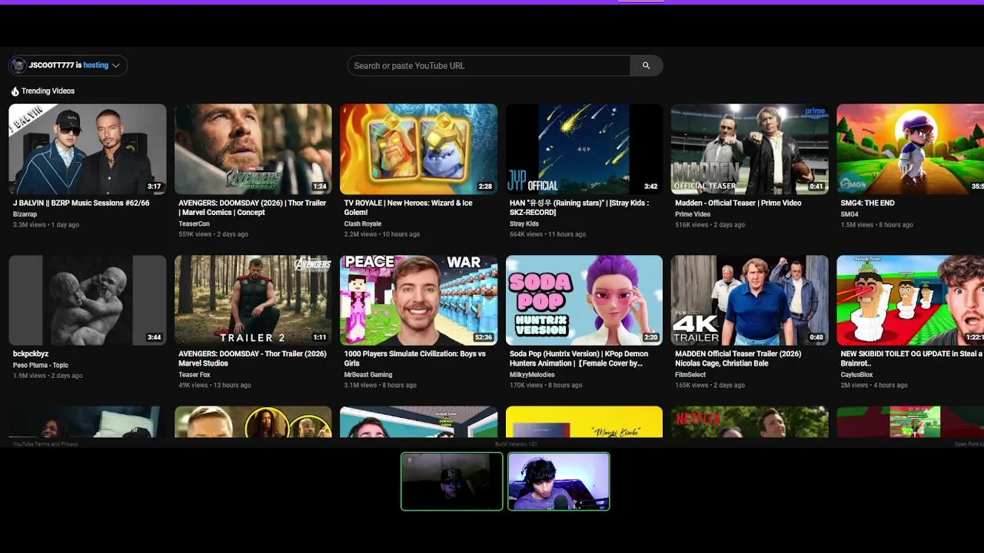Click title 'Madden - Official Teaser | Prime Video'
The width and height of the screenshot is (984, 553).
click(738, 204)
